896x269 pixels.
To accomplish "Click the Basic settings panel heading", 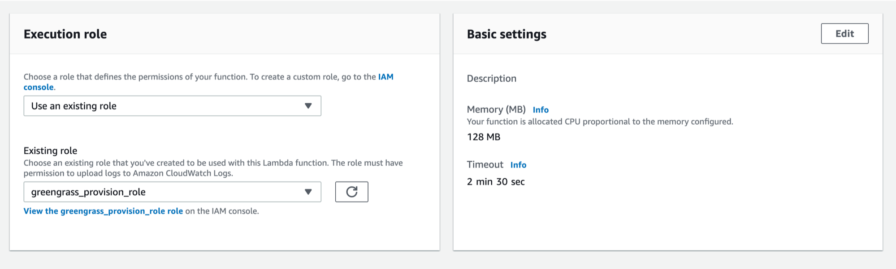I will [x=506, y=34].
